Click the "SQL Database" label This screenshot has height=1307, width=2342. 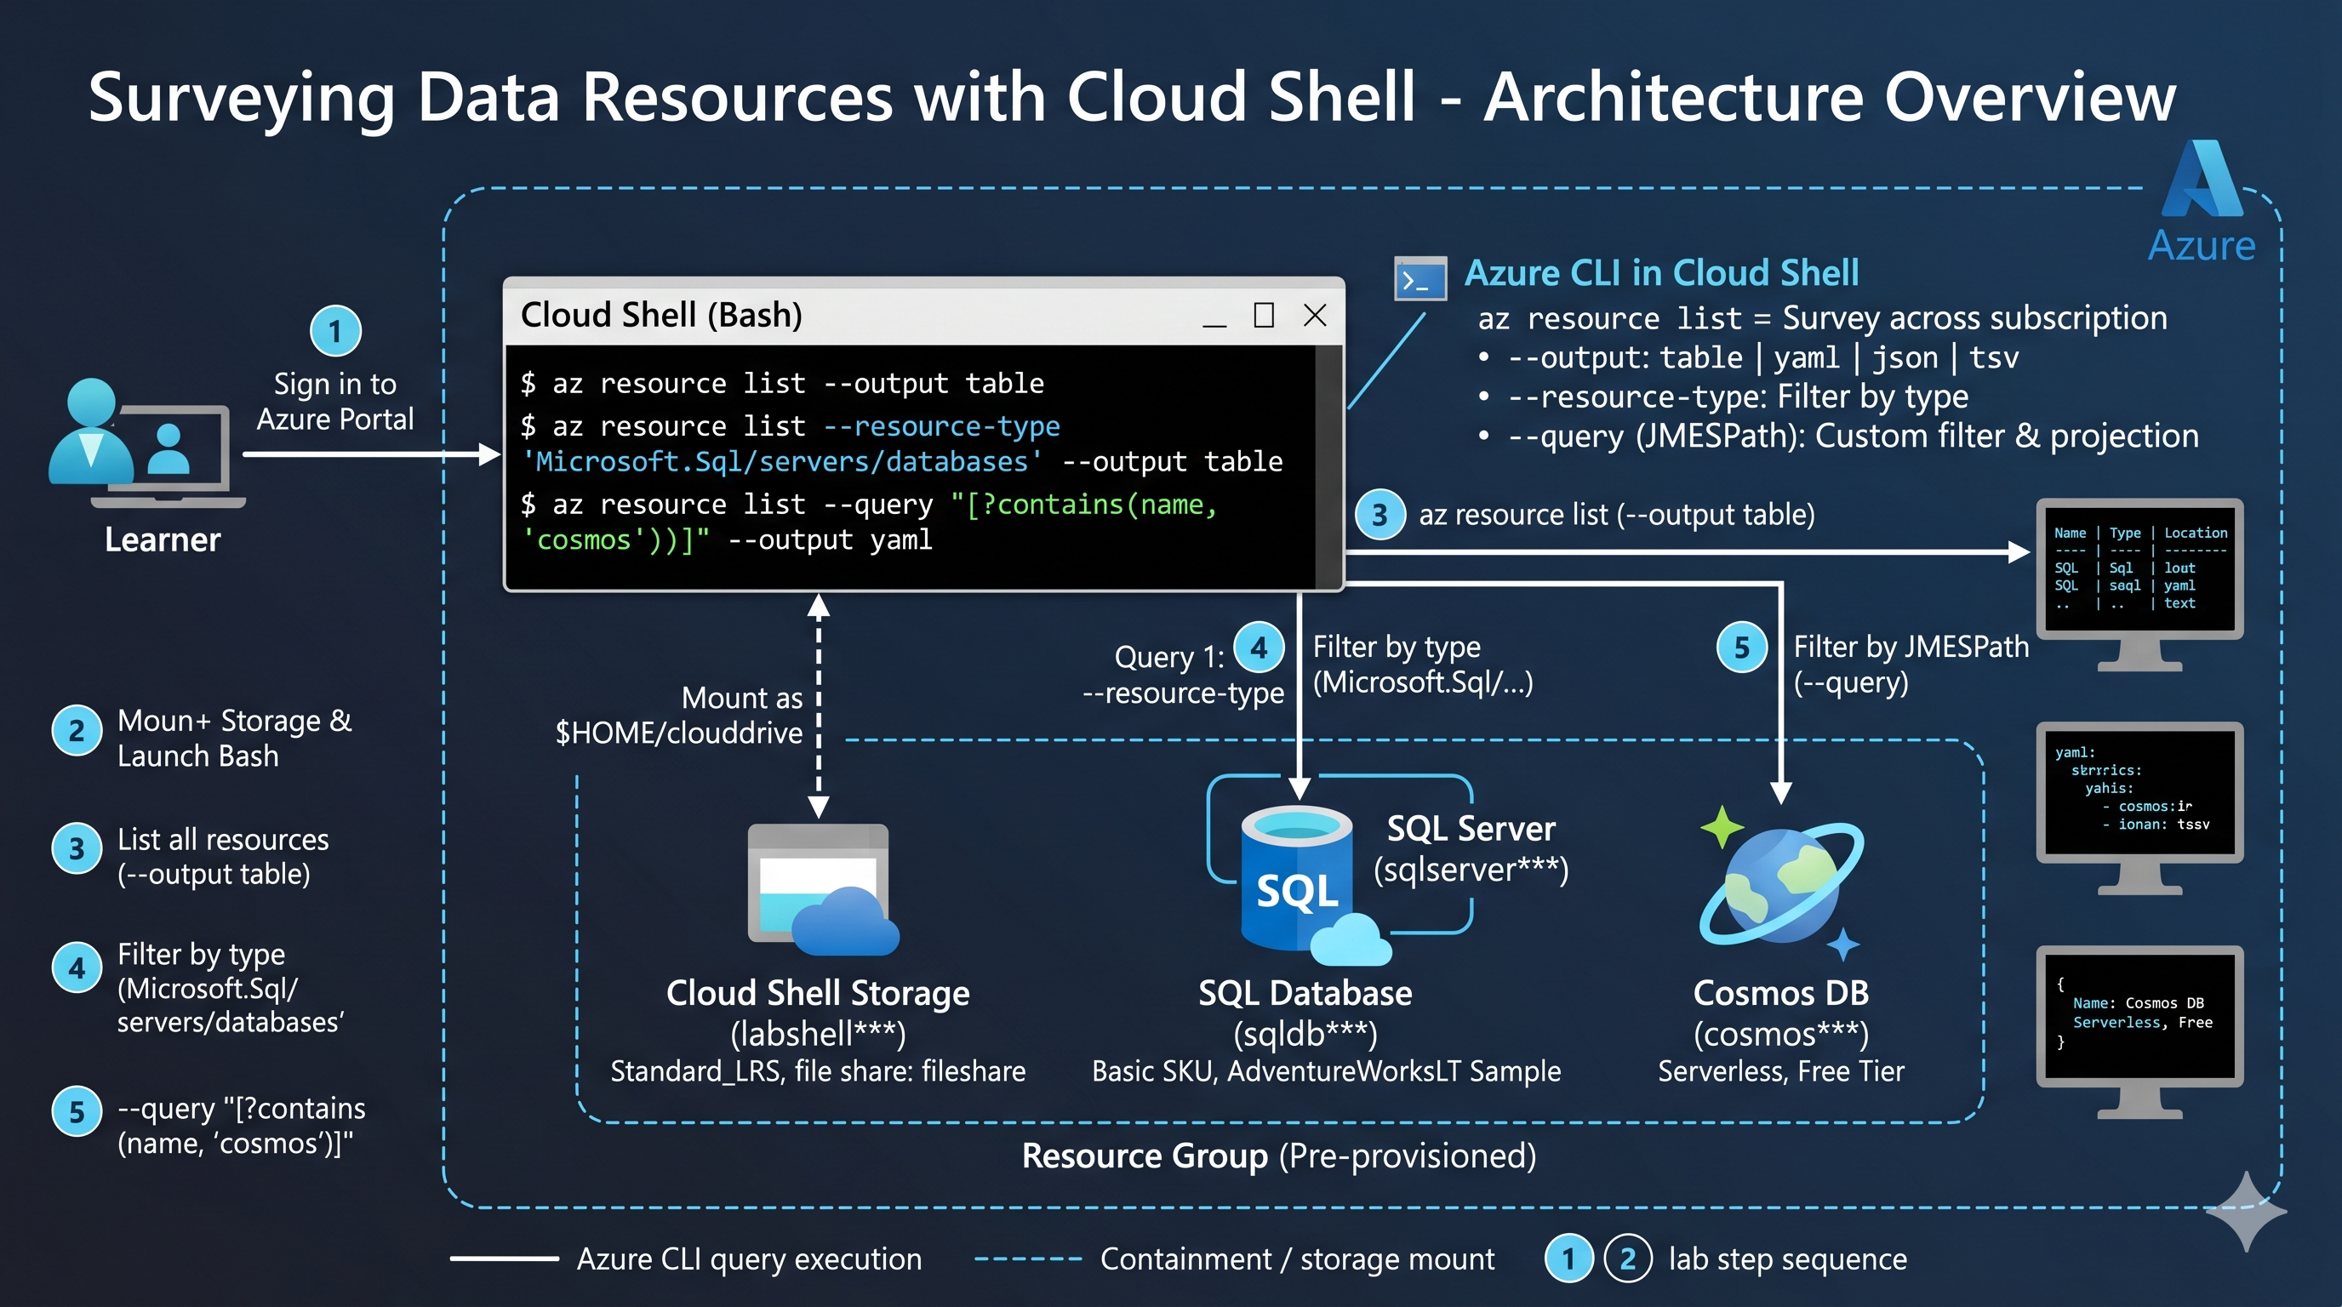point(1305,993)
